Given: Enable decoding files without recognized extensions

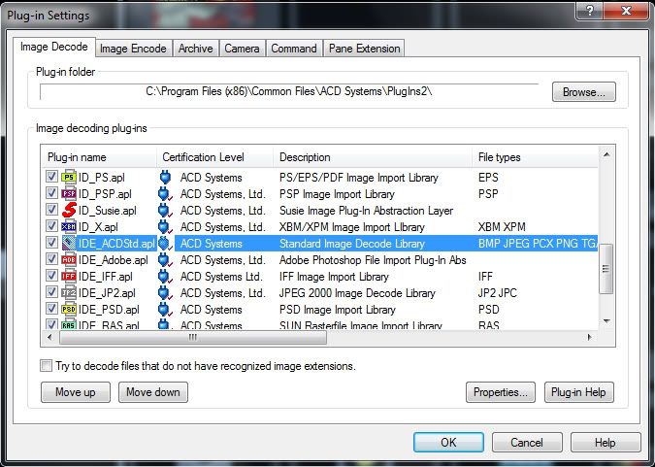Looking at the screenshot, I should click(x=46, y=366).
